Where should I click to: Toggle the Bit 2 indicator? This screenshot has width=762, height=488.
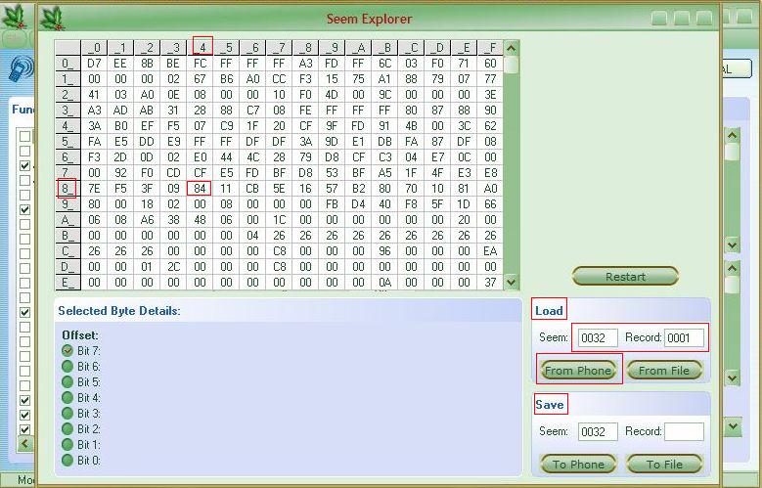click(x=67, y=429)
